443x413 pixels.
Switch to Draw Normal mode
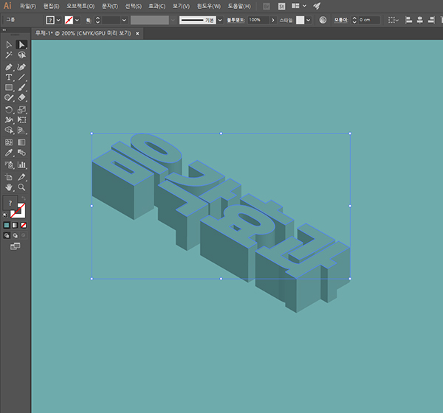pos(7,235)
